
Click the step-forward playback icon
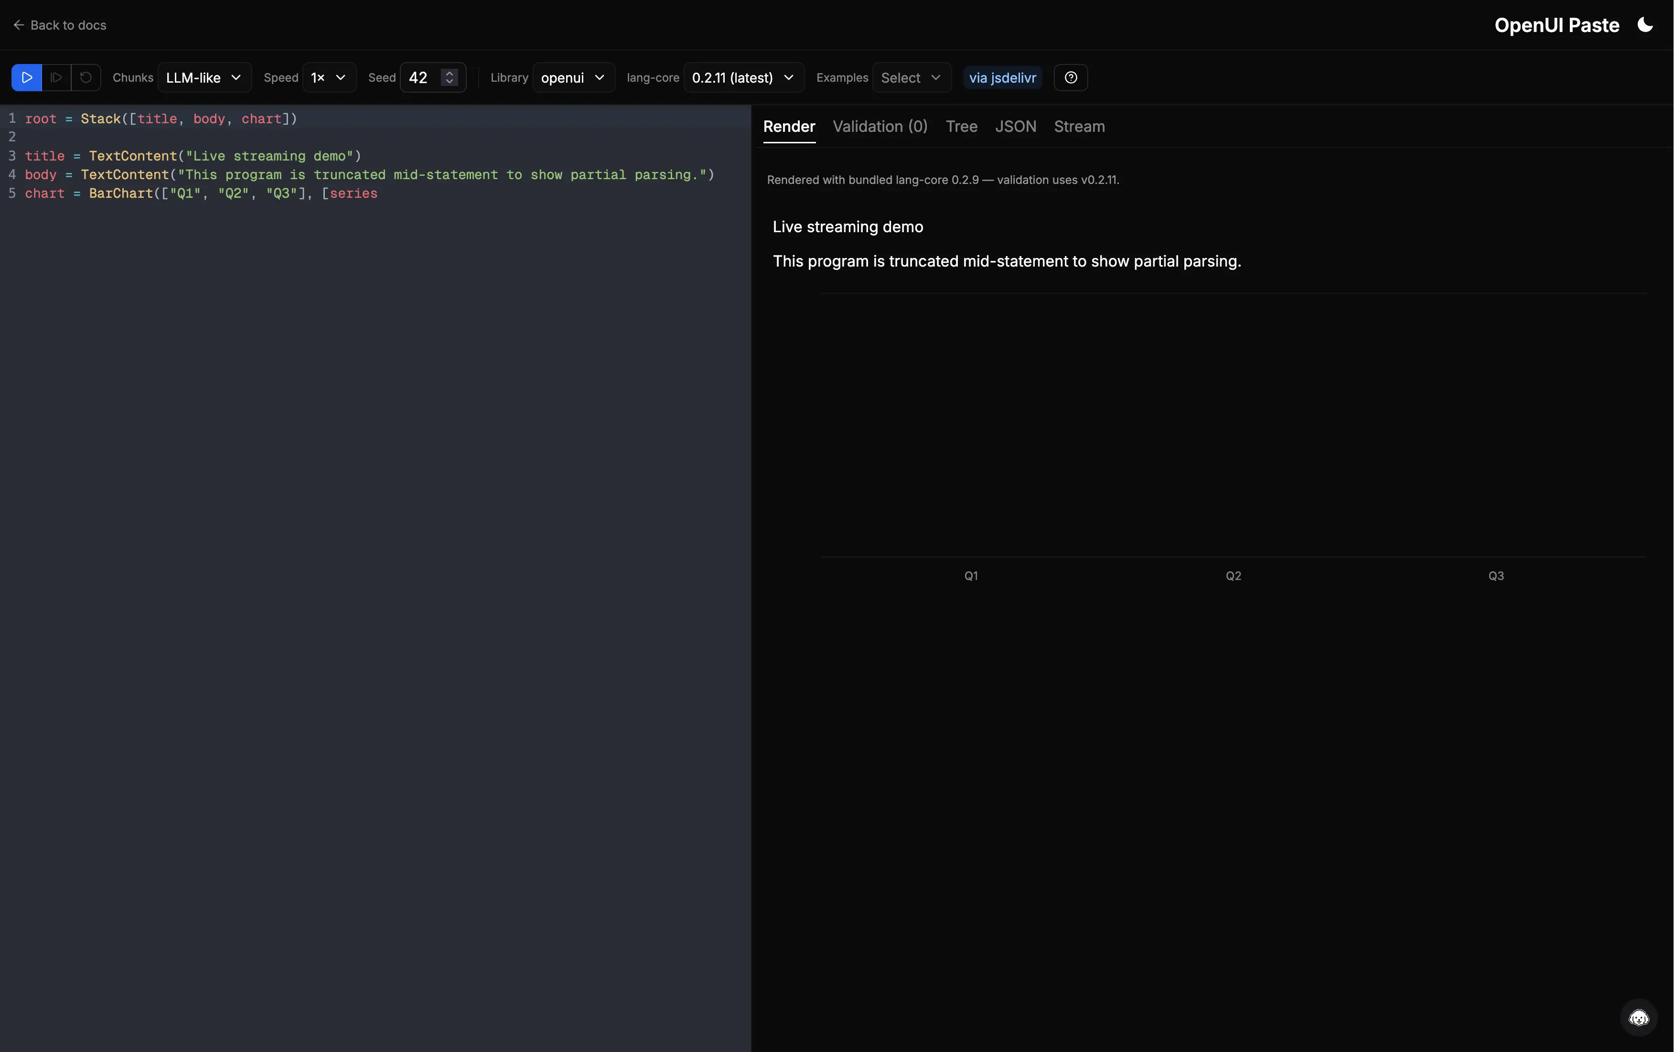tap(56, 77)
